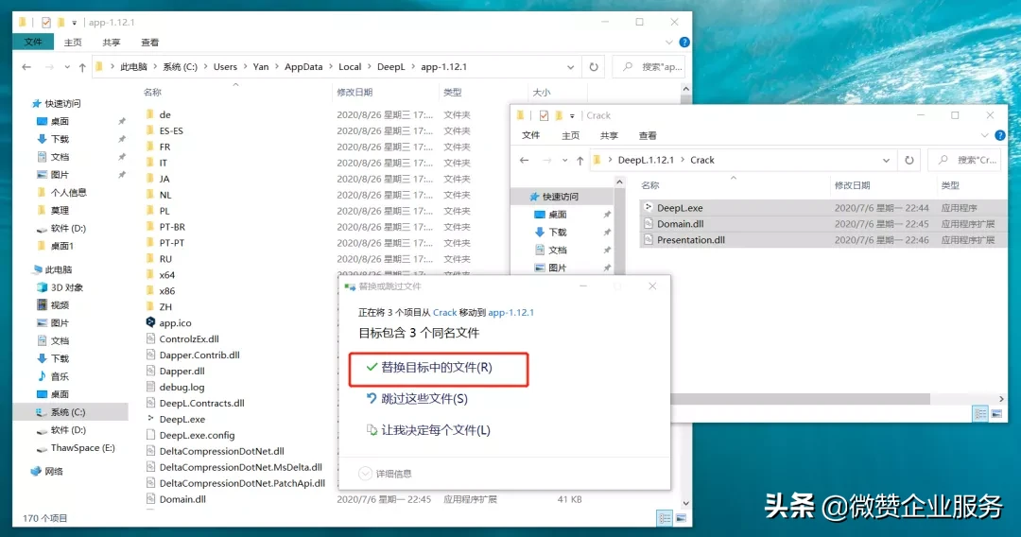Switch to large icons view in app-1.12.1 window
This screenshot has height=537, width=1021.
681,518
